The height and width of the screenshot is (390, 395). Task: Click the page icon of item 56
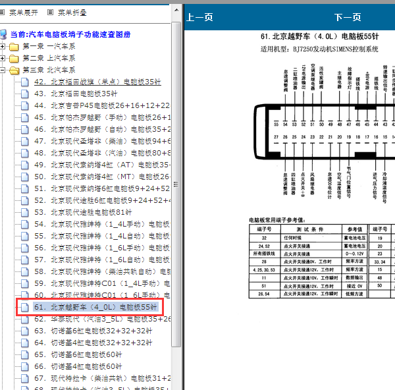tap(25, 248)
